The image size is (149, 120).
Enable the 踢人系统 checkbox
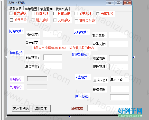tap(33, 20)
